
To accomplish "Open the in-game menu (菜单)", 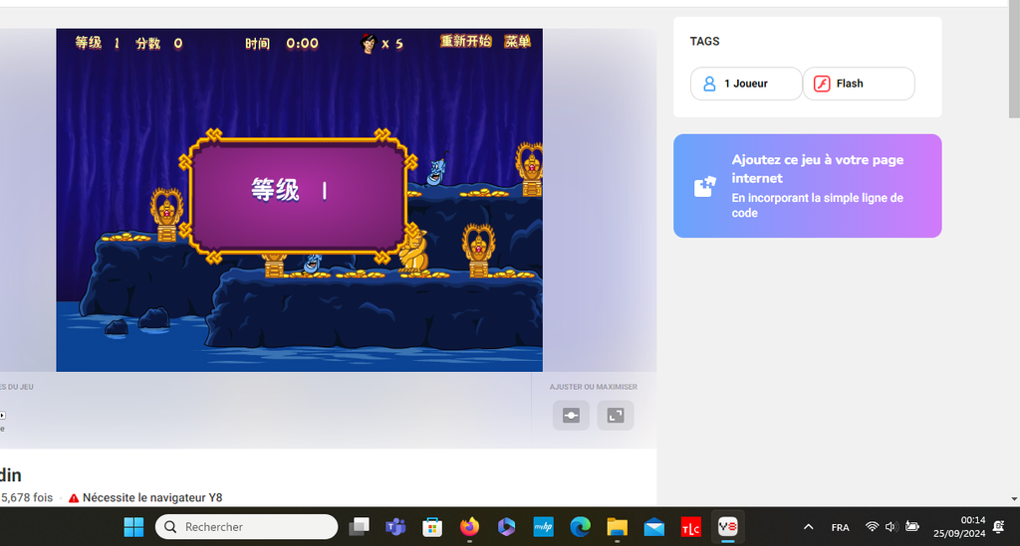I will 517,42.
